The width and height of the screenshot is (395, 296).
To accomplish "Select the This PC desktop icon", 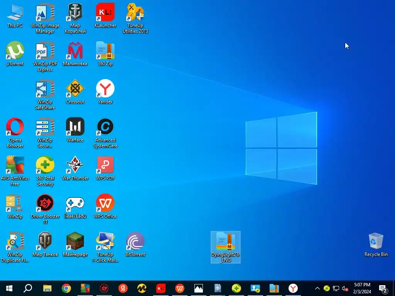I will tap(15, 15).
